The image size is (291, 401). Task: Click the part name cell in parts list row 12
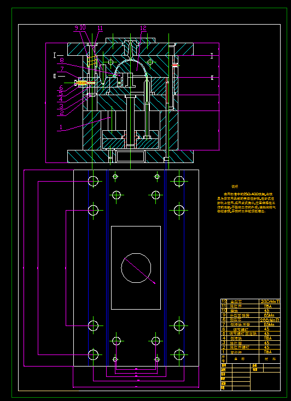[x=243, y=301]
